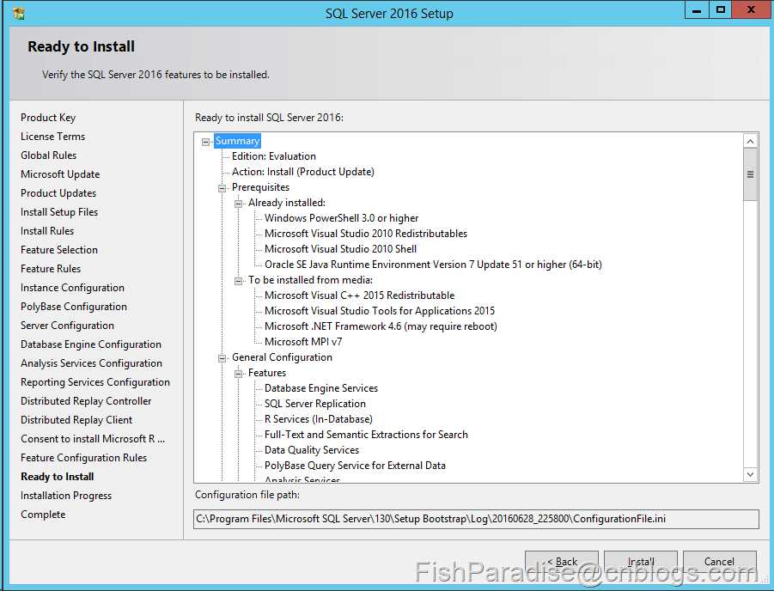The width and height of the screenshot is (774, 591).
Task: Collapse the Summary tree node
Action: click(205, 142)
